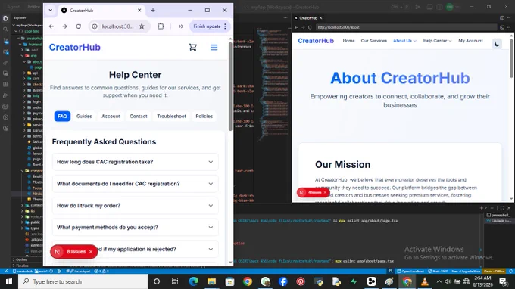Open the Policies tab
Viewport: 515px width, 289px height.
(x=204, y=116)
